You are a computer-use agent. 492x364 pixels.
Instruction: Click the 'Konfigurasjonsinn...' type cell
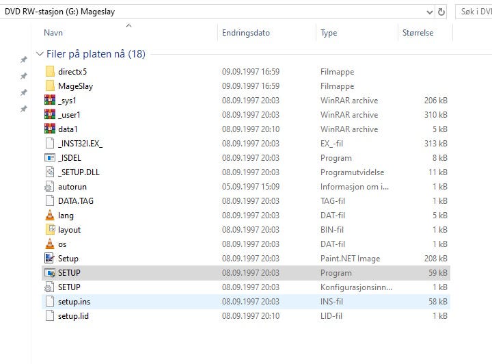pos(356,287)
